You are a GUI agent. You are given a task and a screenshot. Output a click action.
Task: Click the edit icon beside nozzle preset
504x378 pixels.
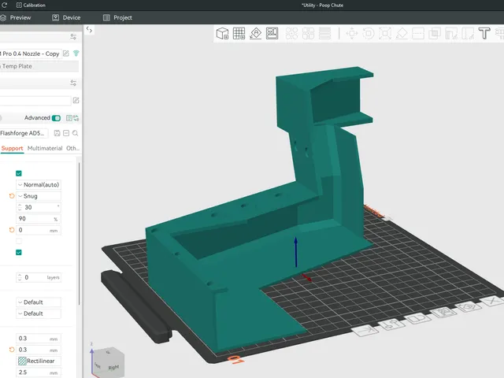click(66, 54)
